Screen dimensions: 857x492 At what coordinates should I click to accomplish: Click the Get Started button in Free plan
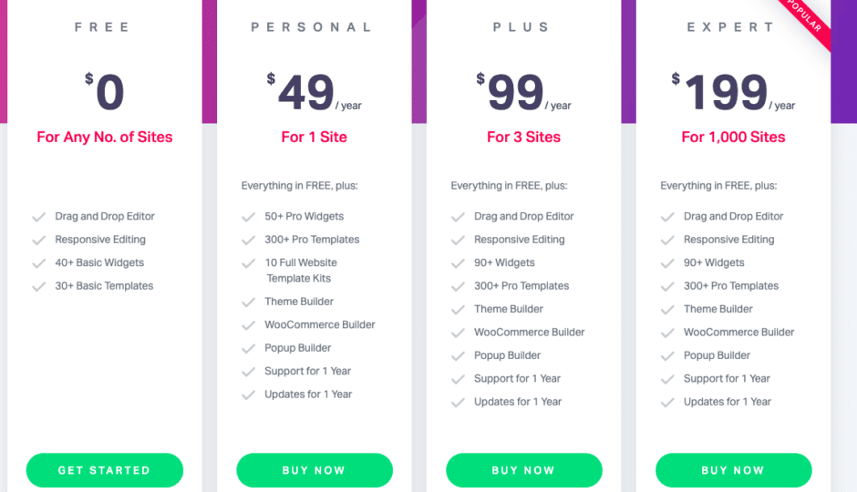105,470
